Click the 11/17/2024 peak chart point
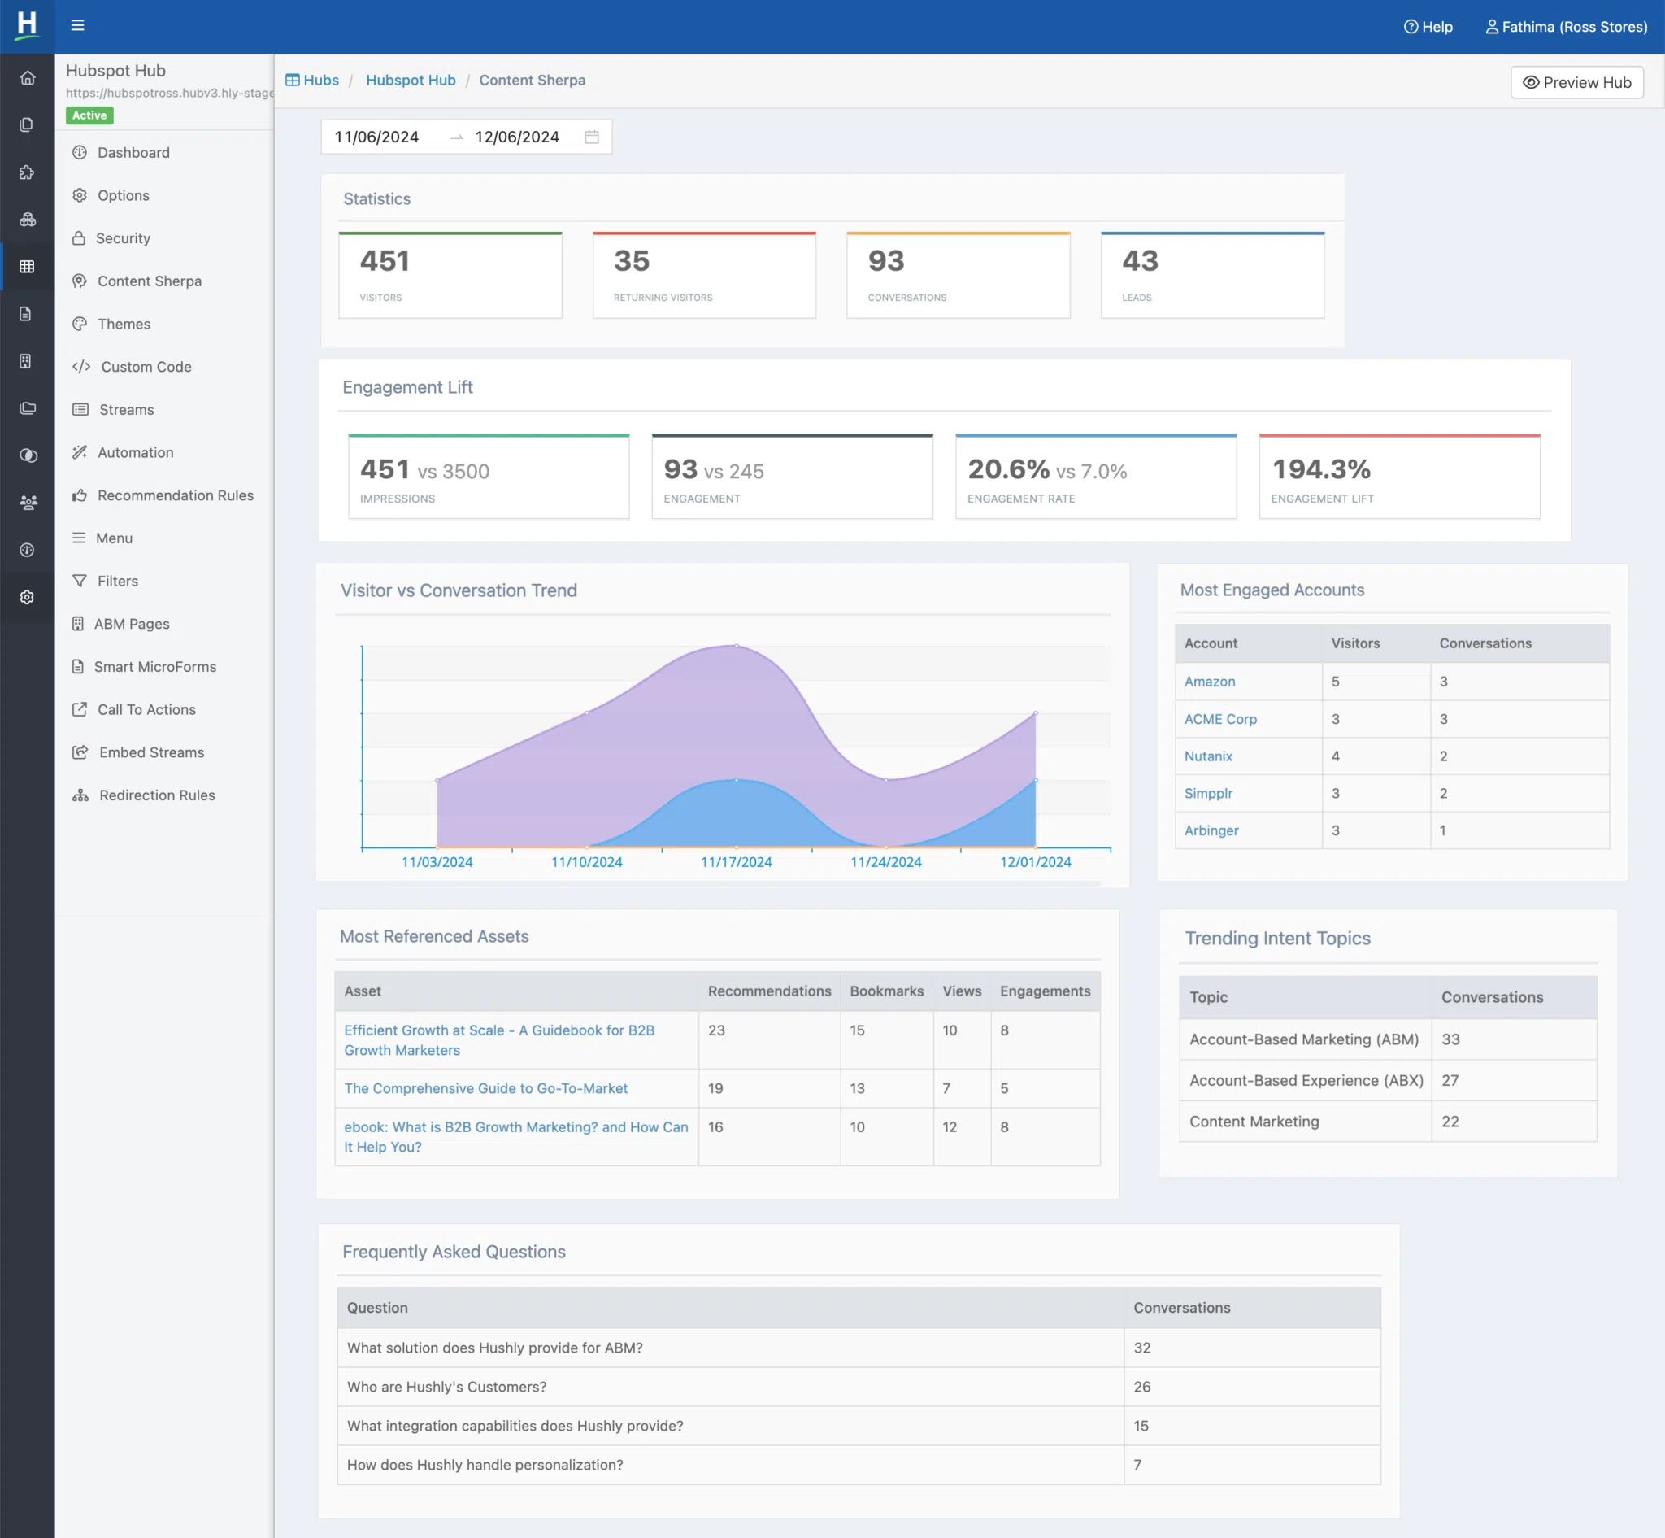1665x1538 pixels. pyautogui.click(x=736, y=645)
